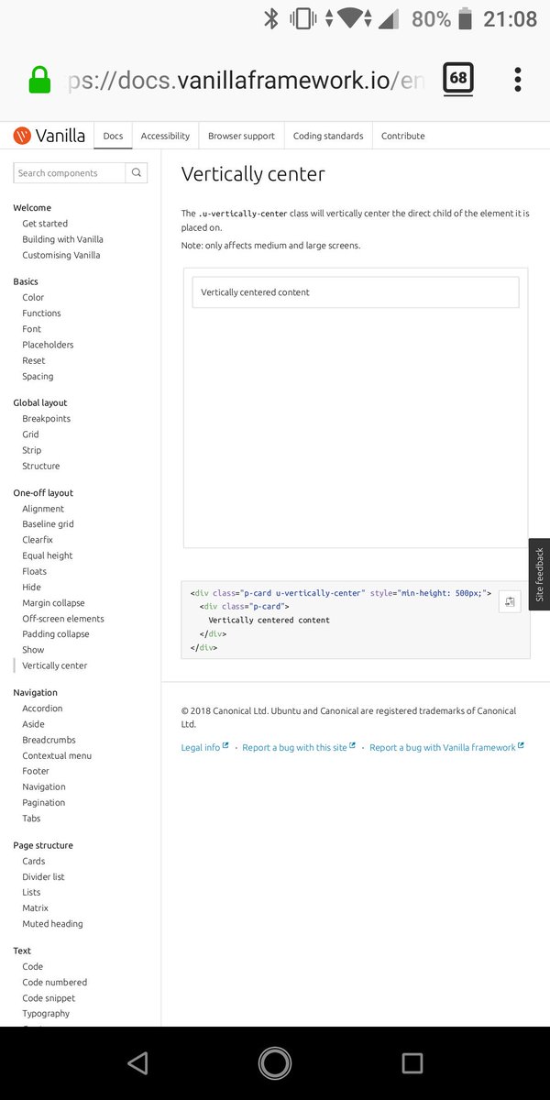The width and height of the screenshot is (550, 1100).
Task: Open the Pagination sidebar entry
Action: (x=43, y=802)
